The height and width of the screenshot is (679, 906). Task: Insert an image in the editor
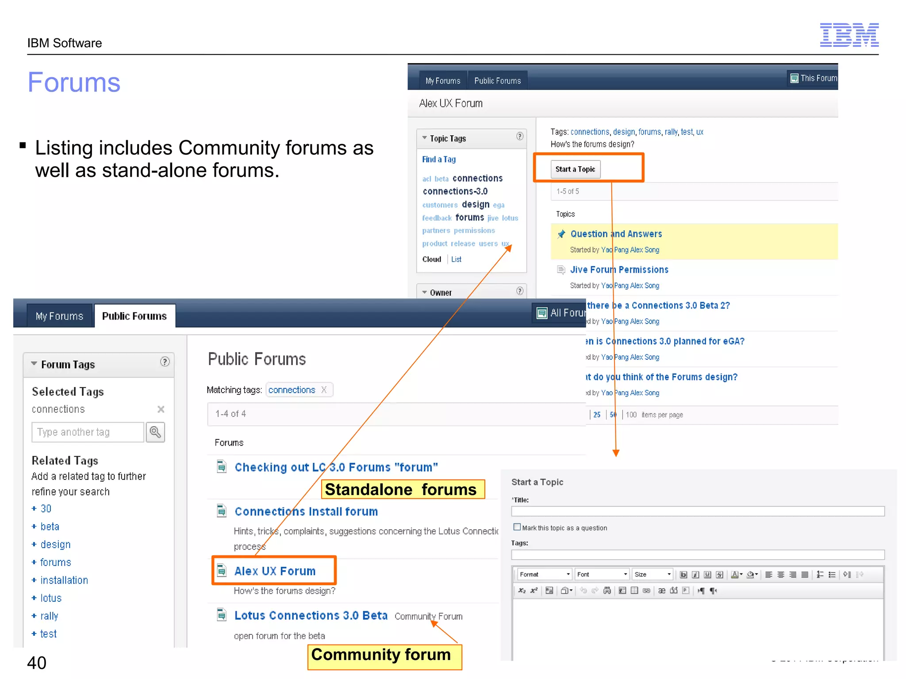pyautogui.click(x=622, y=590)
